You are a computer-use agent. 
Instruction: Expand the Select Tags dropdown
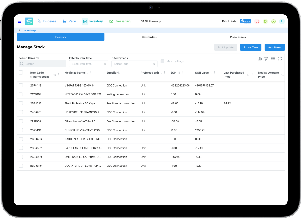[x=134, y=64]
